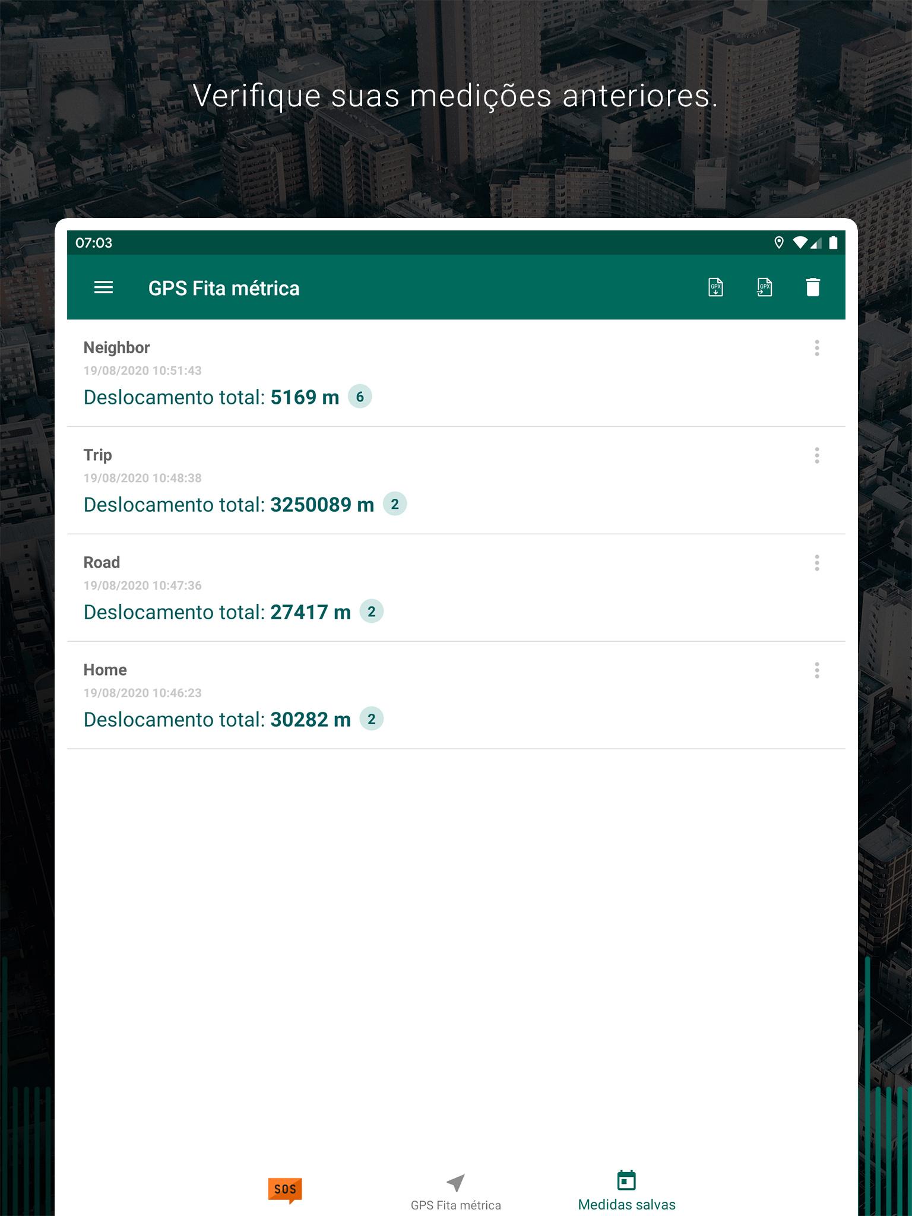The width and height of the screenshot is (912, 1216).
Task: Open the three-dot menu for Home
Action: [x=817, y=670]
